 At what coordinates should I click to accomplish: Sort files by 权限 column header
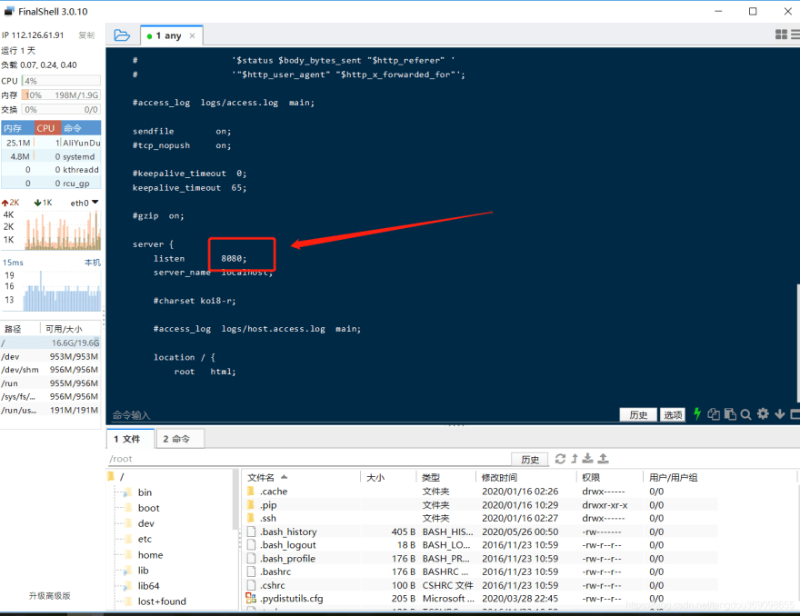pyautogui.click(x=609, y=477)
